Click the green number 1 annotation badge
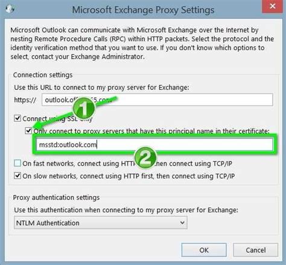This screenshot has width=286, height=265. (x=83, y=108)
